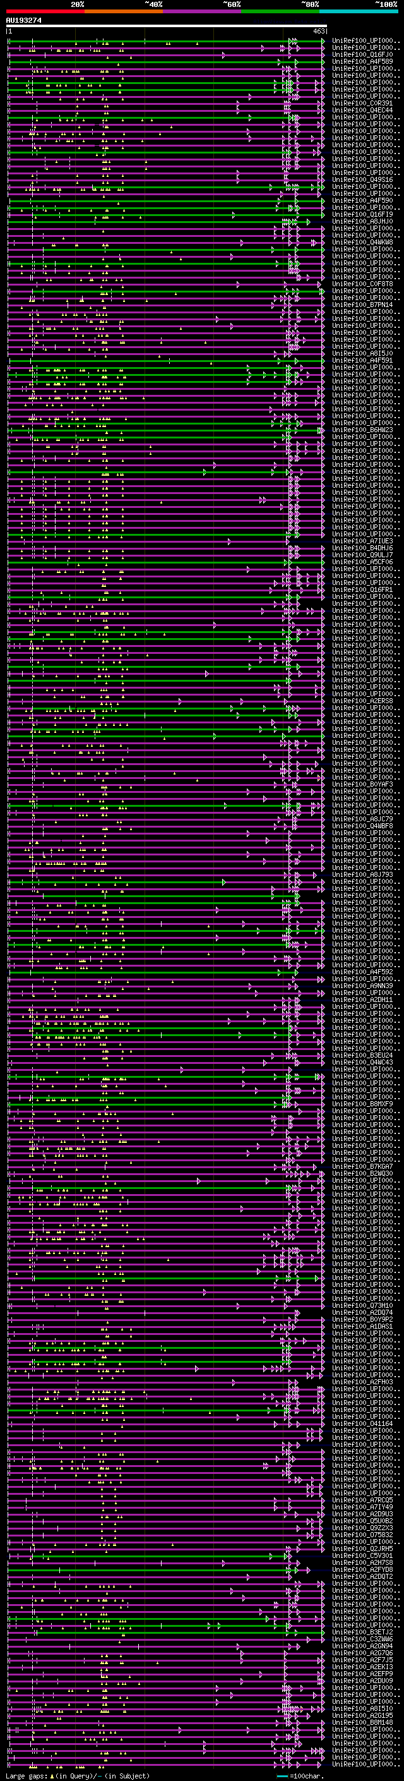Select the UniRef100_B7KGA7 label
Viewport: 404px width, 1781px height.
coord(362,1166)
